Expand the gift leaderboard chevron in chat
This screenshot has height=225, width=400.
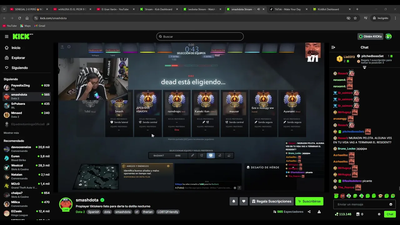[364, 67]
